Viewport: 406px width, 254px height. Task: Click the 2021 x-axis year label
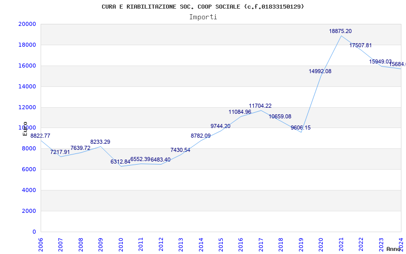coord(341,244)
